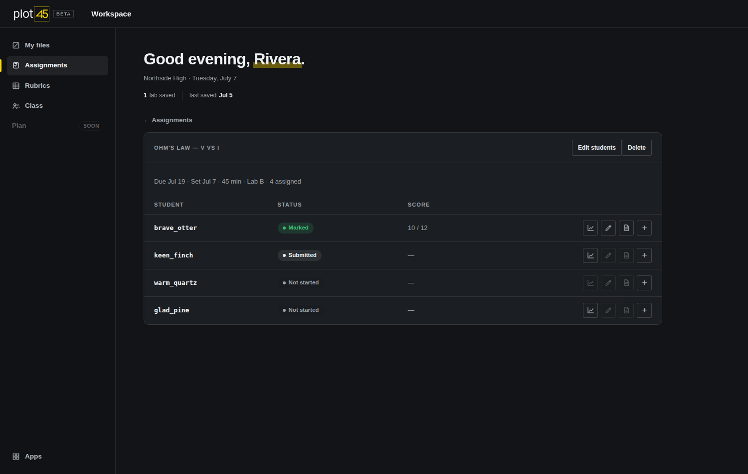Image resolution: width=748 pixels, height=474 pixels.
Task: Open chart icon for keen_finch
Action: pyautogui.click(x=590, y=255)
